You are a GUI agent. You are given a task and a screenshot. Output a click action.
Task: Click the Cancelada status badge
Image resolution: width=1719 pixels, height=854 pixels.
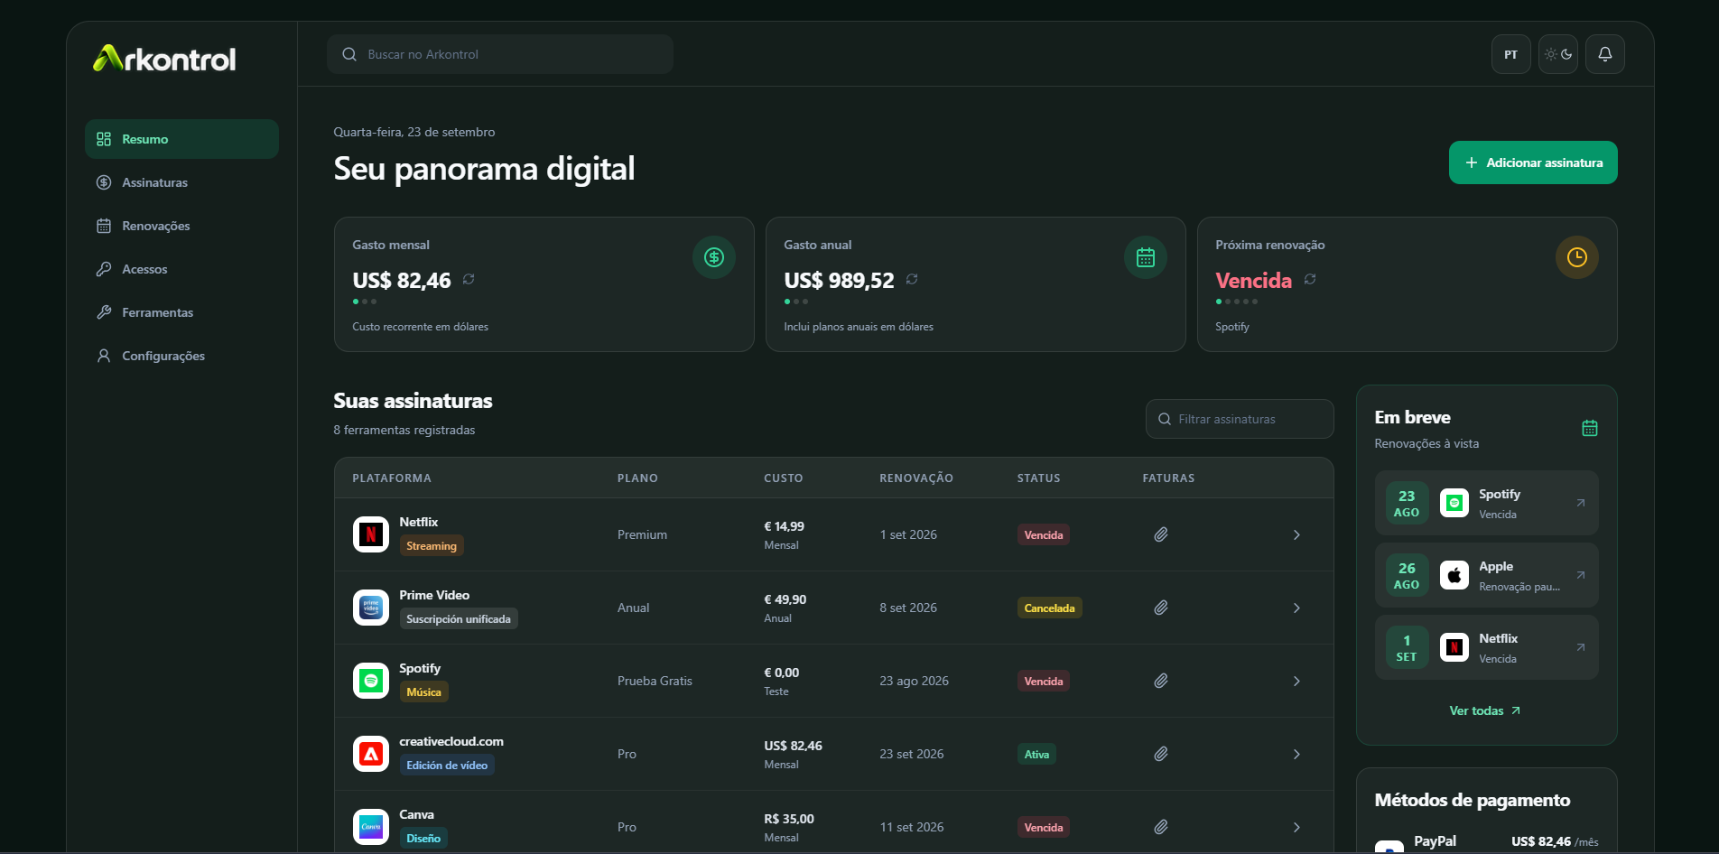[x=1049, y=608]
